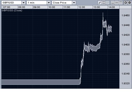Viewport: 132px width, 96px height.
Task: Click the 07:00 time axis label
Action: coord(7,7)
